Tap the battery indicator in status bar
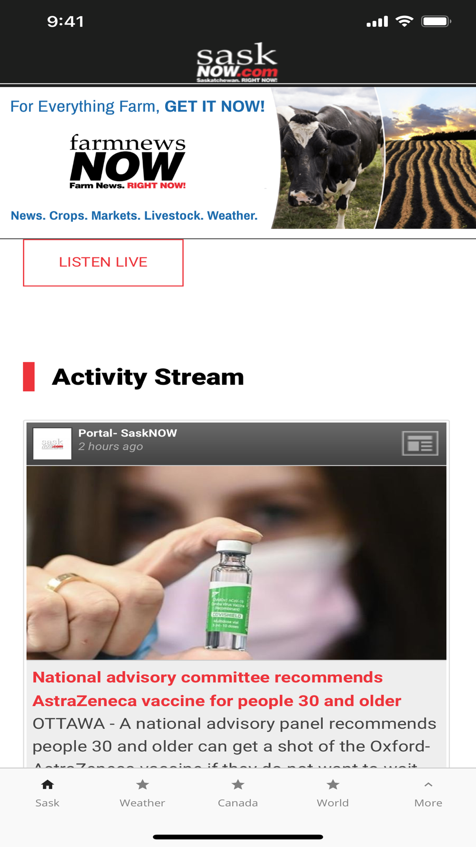Image resolution: width=476 pixels, height=847 pixels. (436, 21)
